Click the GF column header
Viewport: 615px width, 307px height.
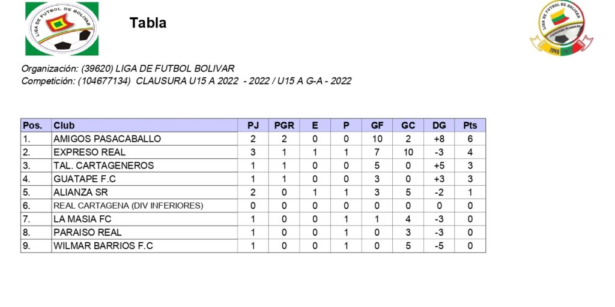pyautogui.click(x=377, y=125)
